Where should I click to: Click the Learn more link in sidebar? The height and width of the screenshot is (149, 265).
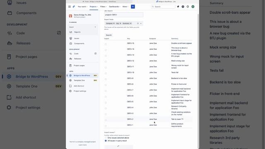tap(82, 145)
